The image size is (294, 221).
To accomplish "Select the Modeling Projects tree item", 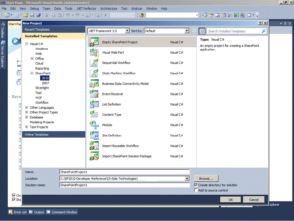I will (x=42, y=122).
